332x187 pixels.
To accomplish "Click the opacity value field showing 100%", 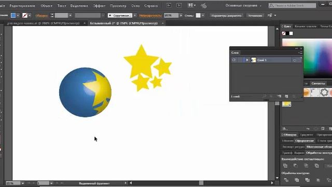I will [171, 16].
